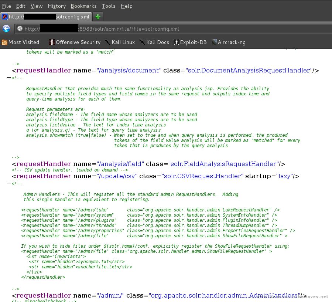332x302 pixels.
Task: Open the View menu
Action: tap(37, 6)
